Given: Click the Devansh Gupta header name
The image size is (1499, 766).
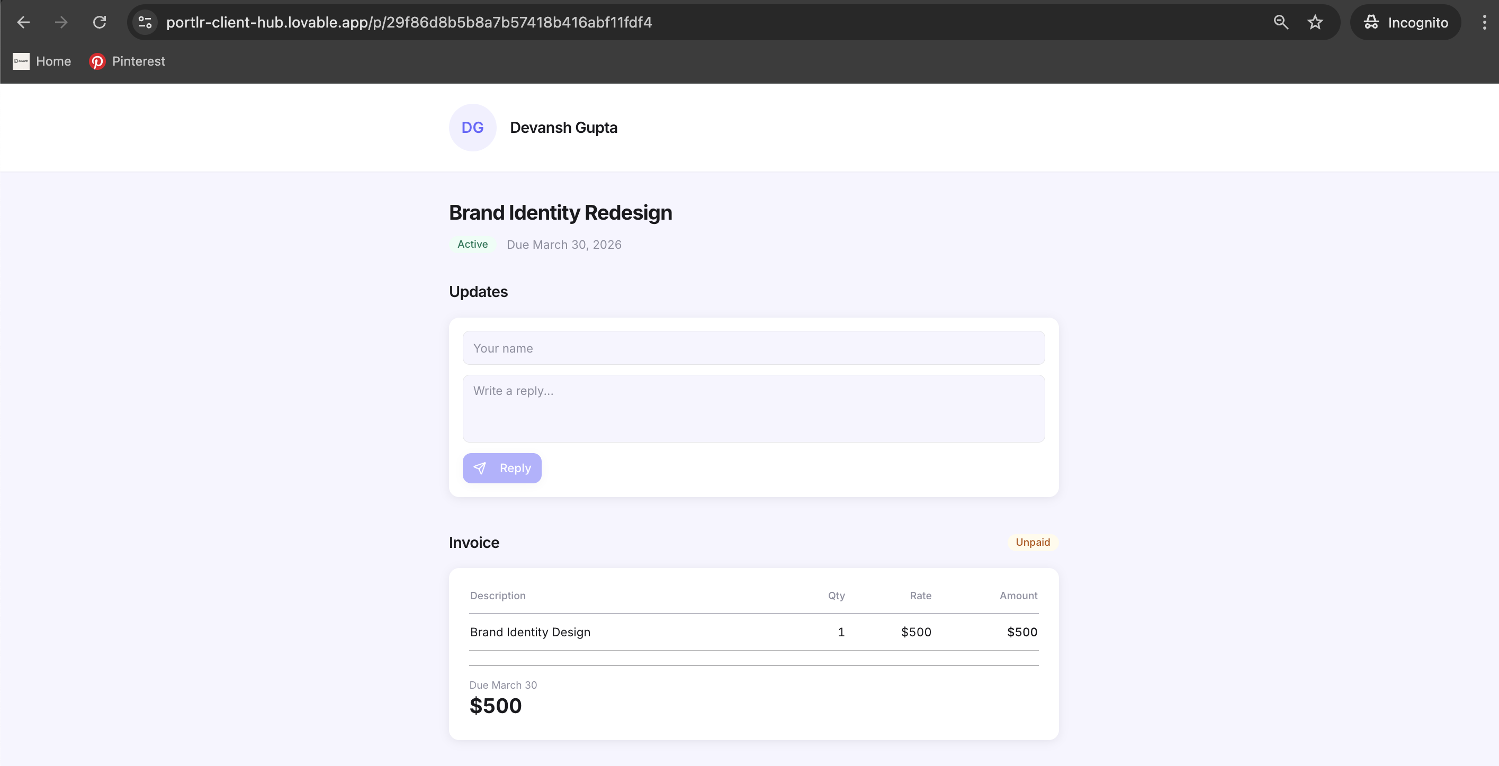Looking at the screenshot, I should click(563, 128).
